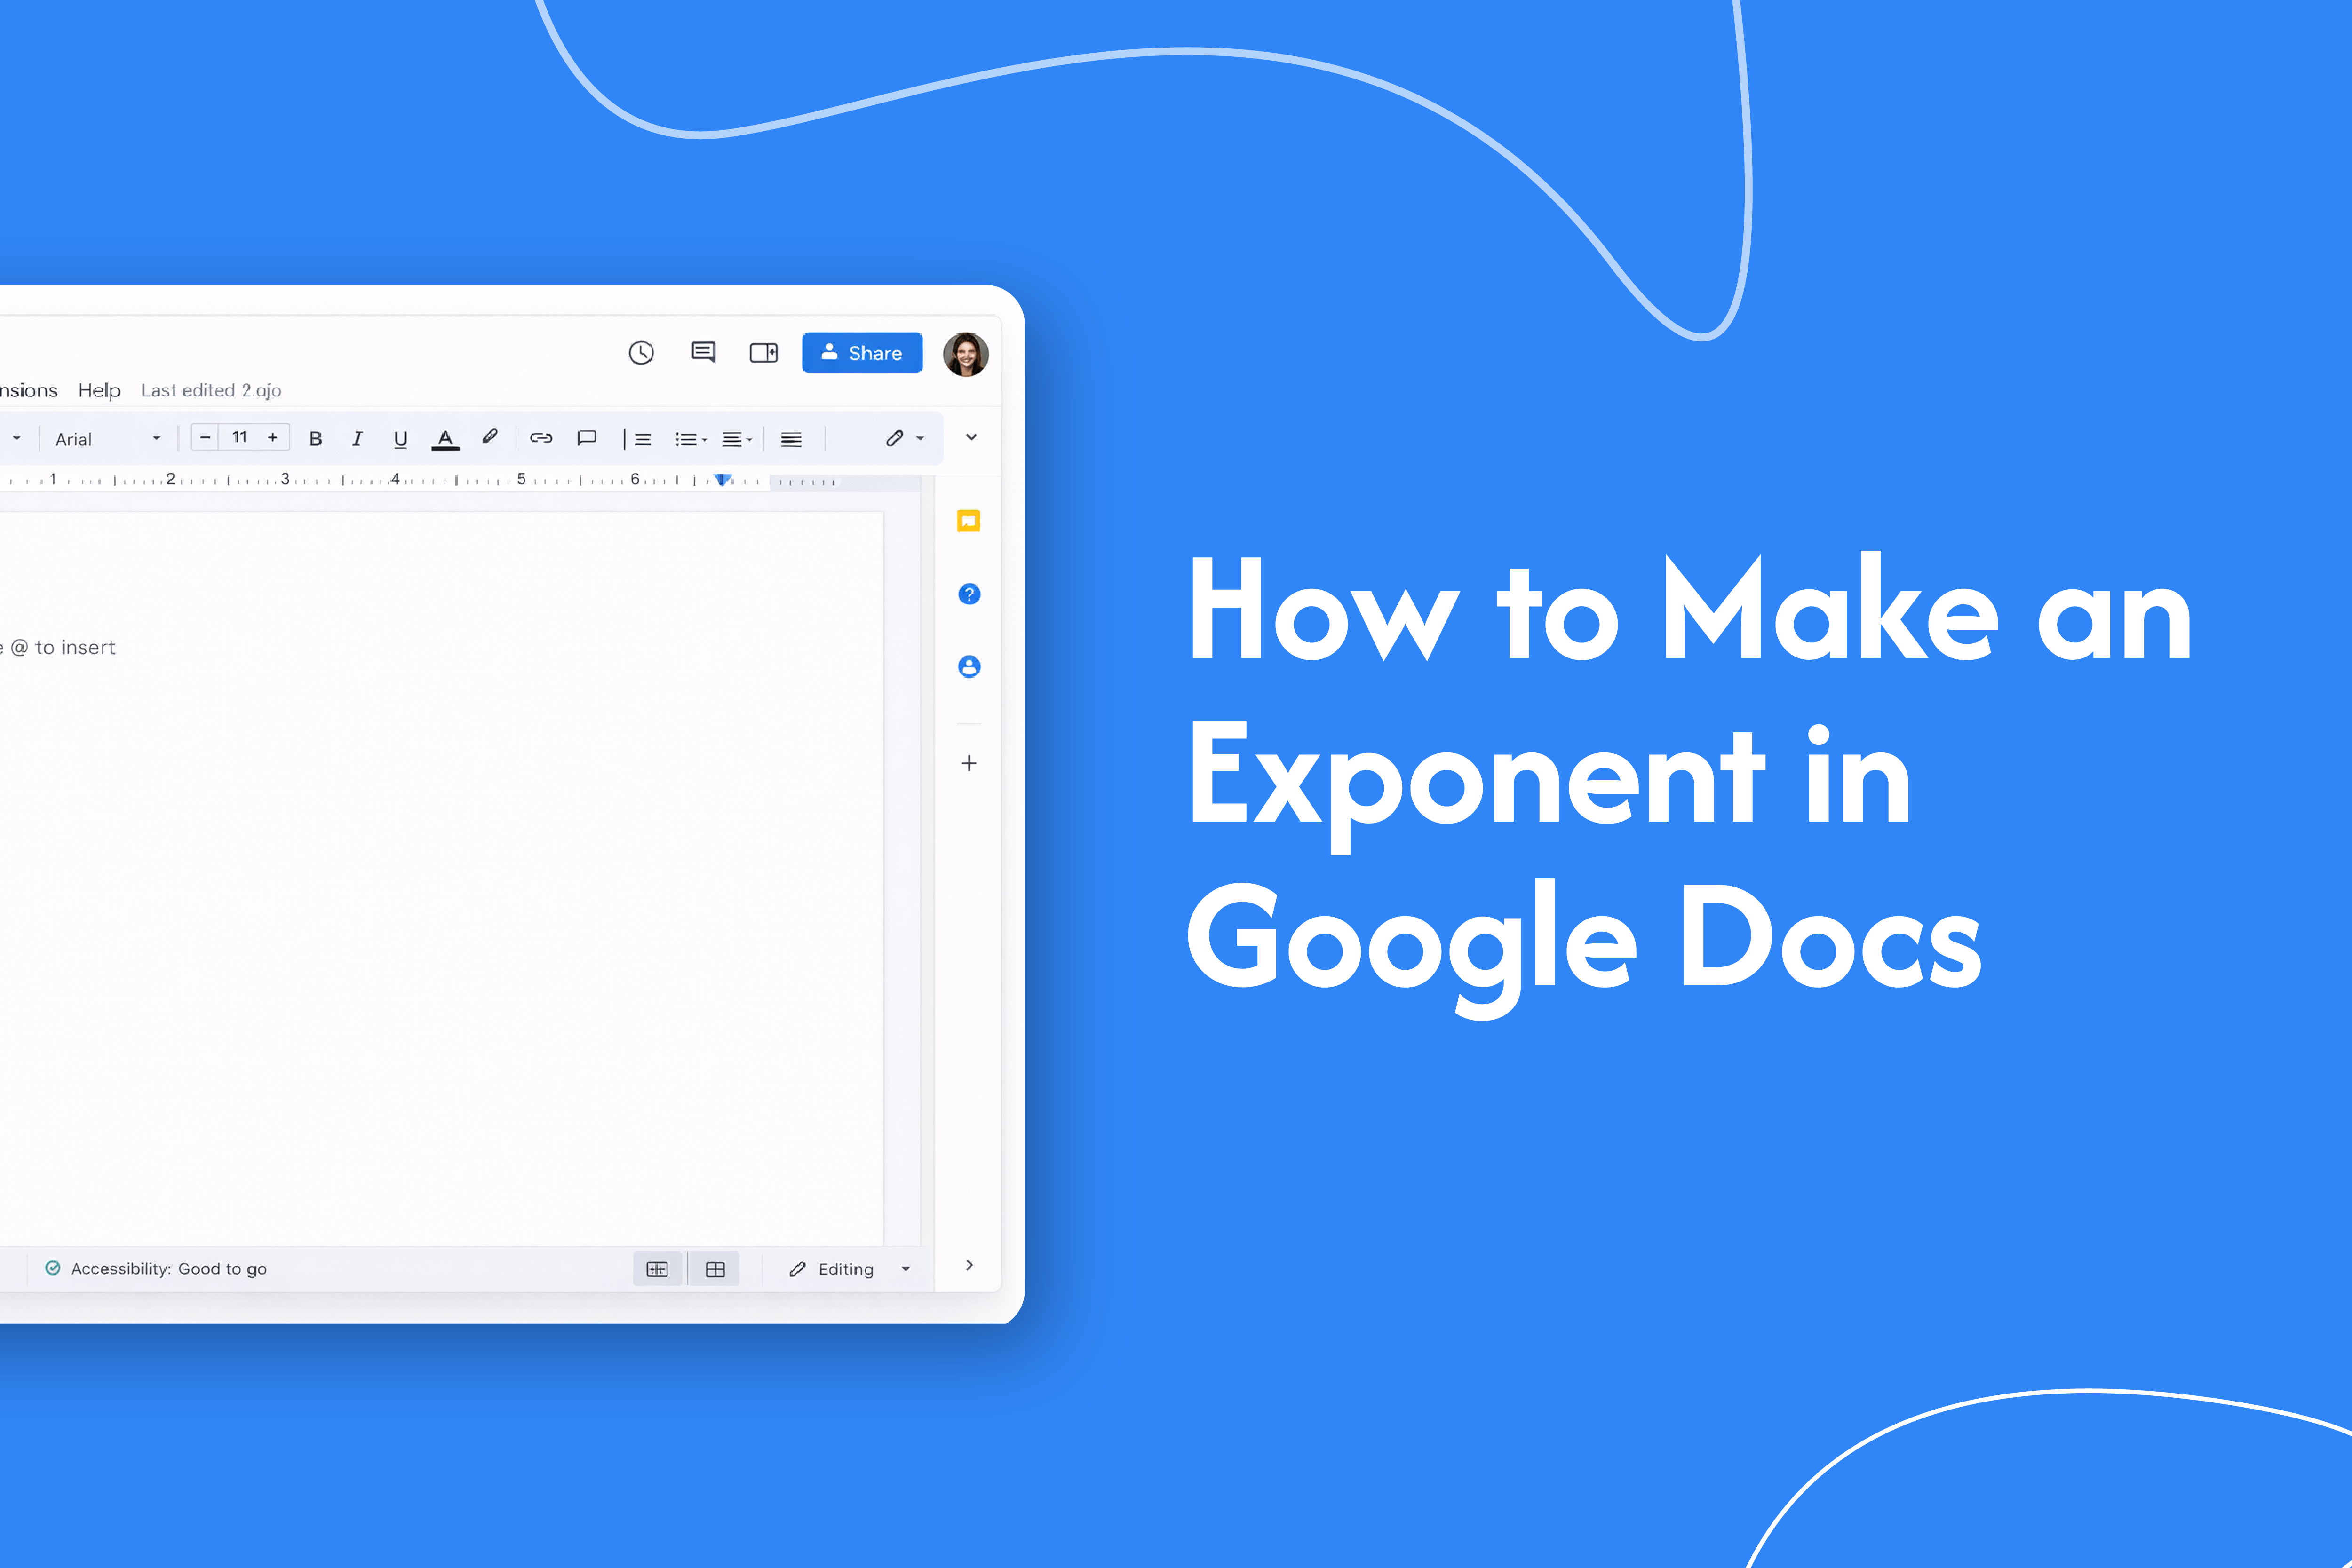Open the Help sidebar panel

(968, 593)
